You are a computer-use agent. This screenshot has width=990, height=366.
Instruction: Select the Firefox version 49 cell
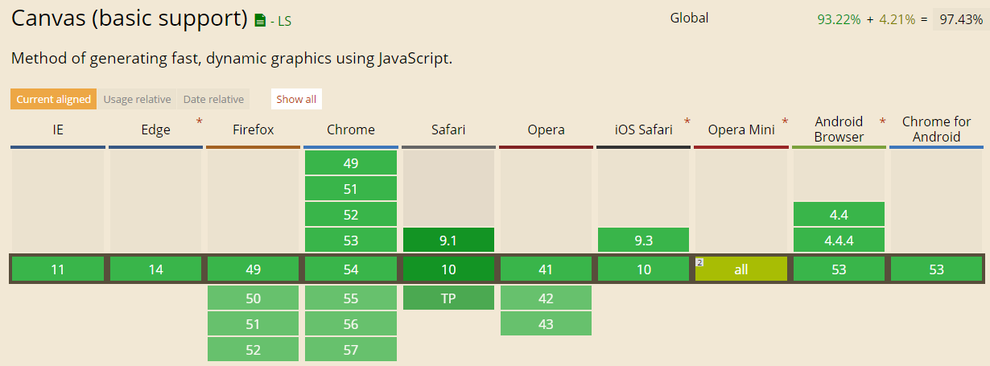click(x=253, y=269)
